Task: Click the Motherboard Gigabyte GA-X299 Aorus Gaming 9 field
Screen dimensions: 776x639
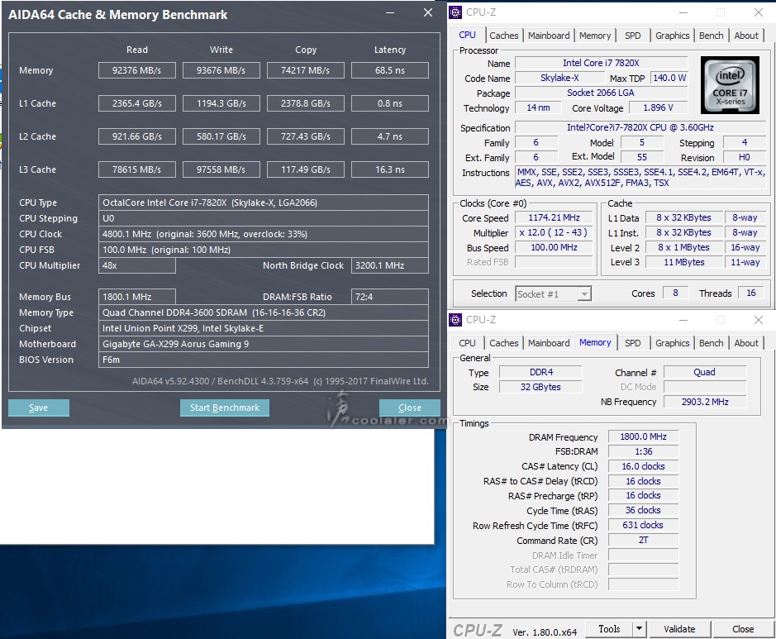Action: tap(264, 344)
